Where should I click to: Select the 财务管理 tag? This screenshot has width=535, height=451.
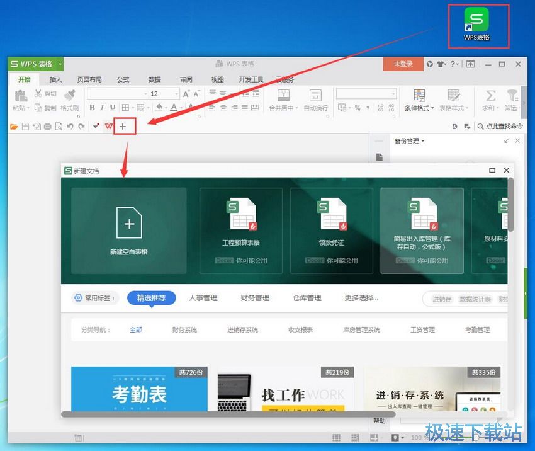tap(255, 298)
